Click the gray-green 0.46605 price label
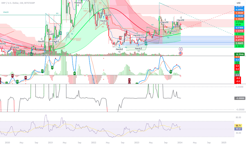 pyautogui.click(x=239, y=43)
